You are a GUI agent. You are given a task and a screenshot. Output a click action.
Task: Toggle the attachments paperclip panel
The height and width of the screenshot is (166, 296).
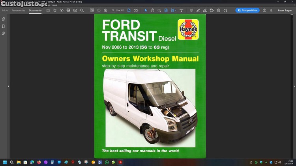4,34
